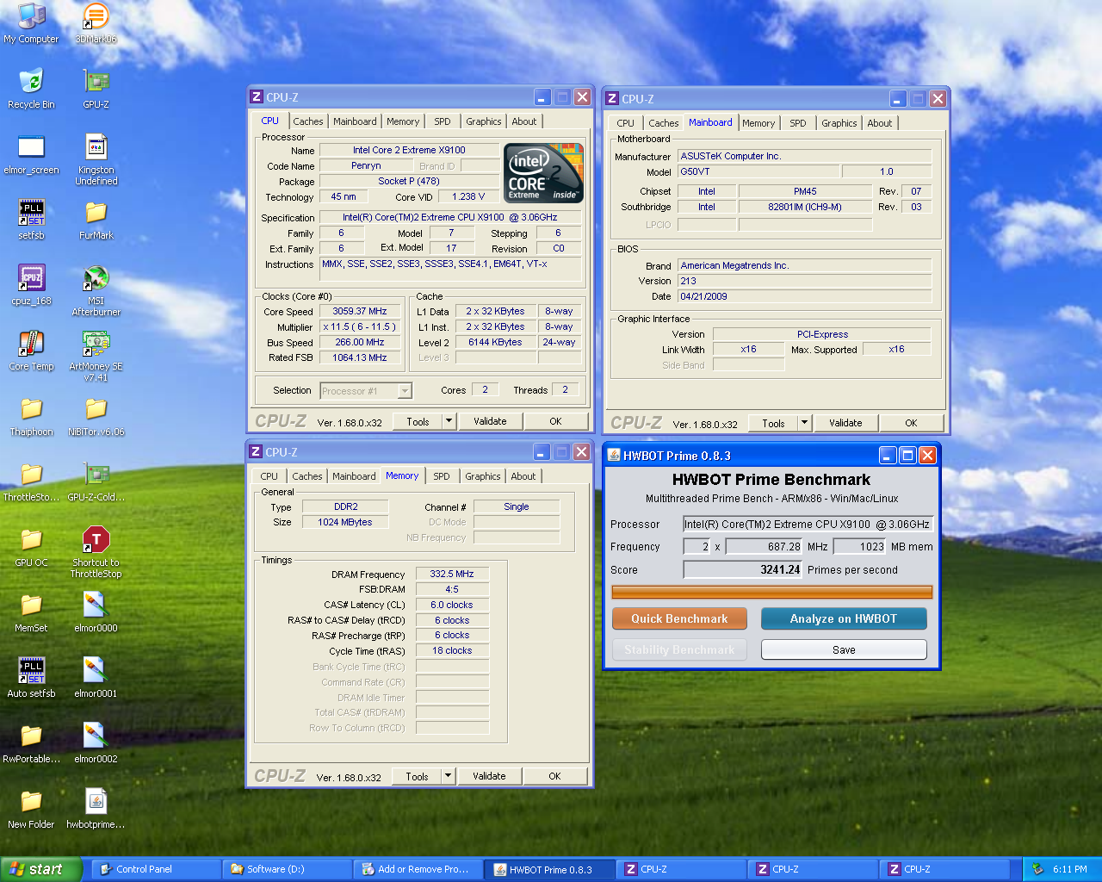Click the MB mem field showing 1023
This screenshot has height=882, width=1102.
pyautogui.click(x=860, y=546)
